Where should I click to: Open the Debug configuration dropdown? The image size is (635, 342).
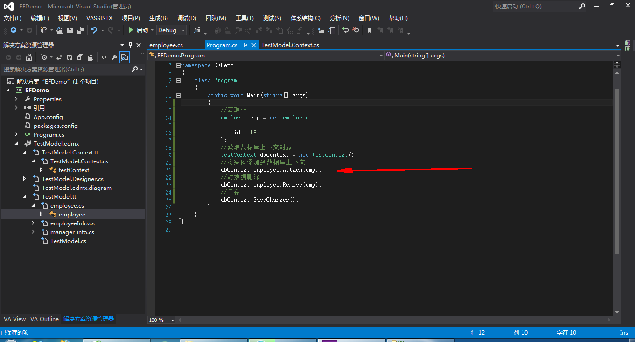tap(171, 30)
